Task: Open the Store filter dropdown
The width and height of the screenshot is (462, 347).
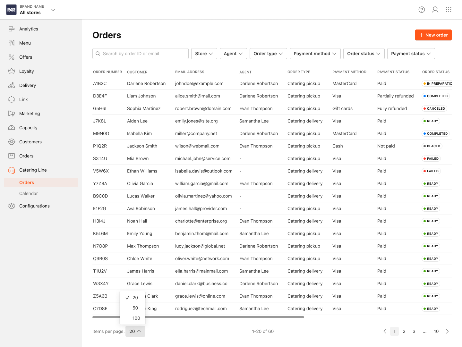Action: tap(204, 54)
